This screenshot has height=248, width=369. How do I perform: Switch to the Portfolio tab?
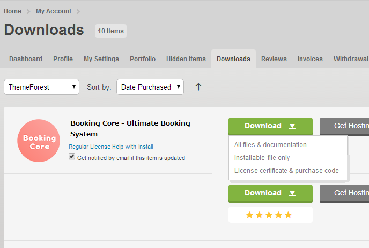coord(143,59)
